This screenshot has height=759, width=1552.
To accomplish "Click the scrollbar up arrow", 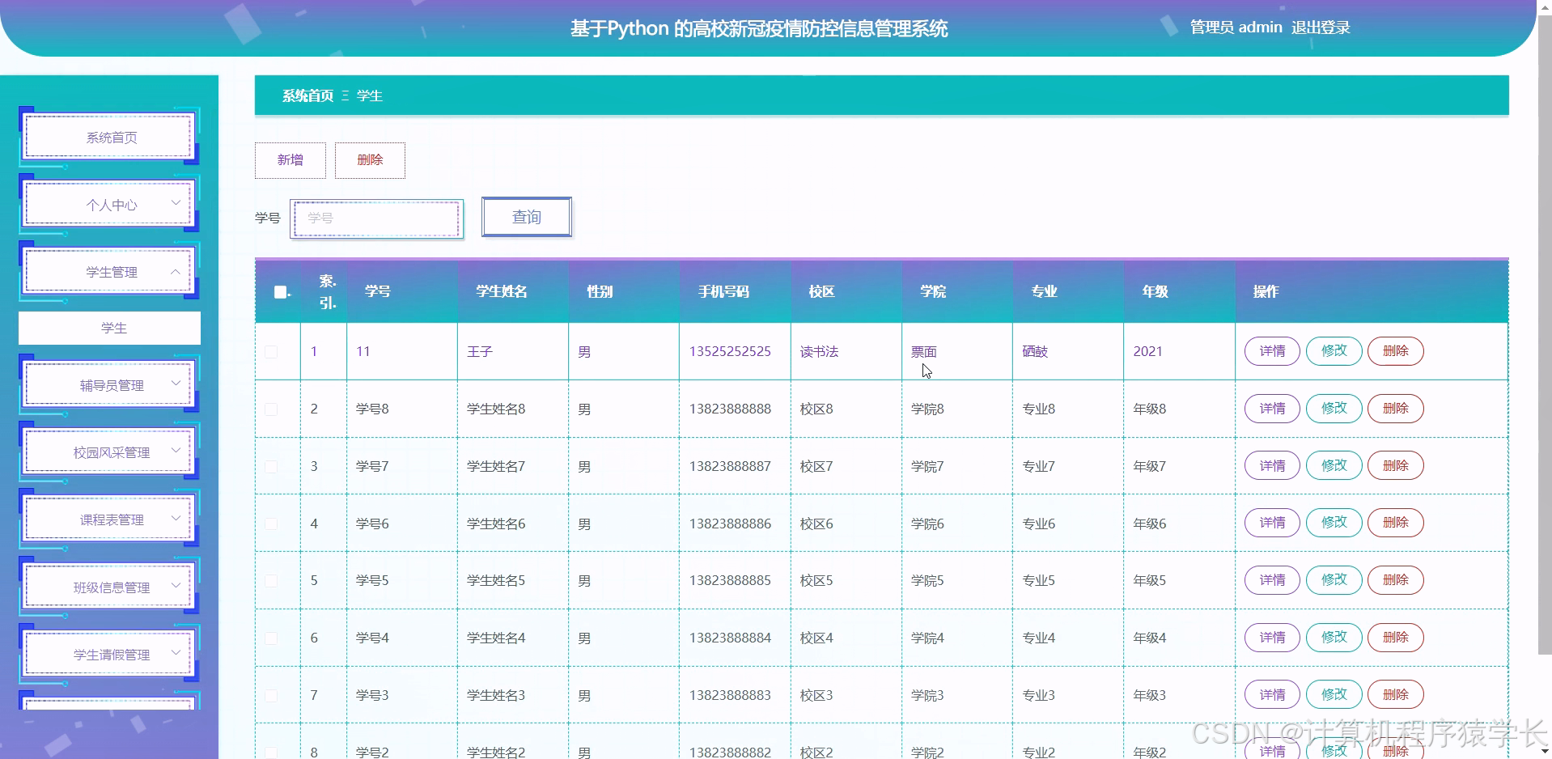I will click(x=1545, y=6).
